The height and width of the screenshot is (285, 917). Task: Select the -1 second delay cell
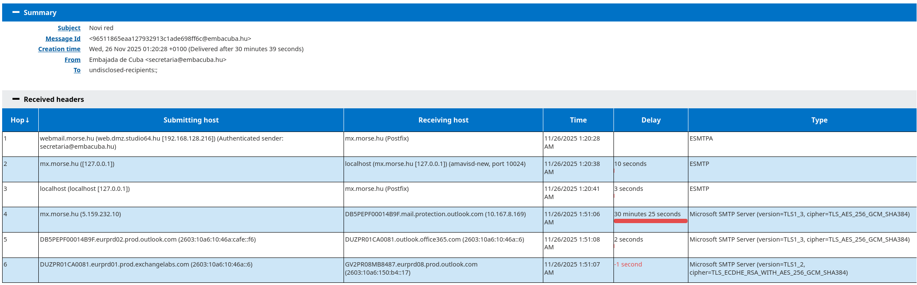651,270
